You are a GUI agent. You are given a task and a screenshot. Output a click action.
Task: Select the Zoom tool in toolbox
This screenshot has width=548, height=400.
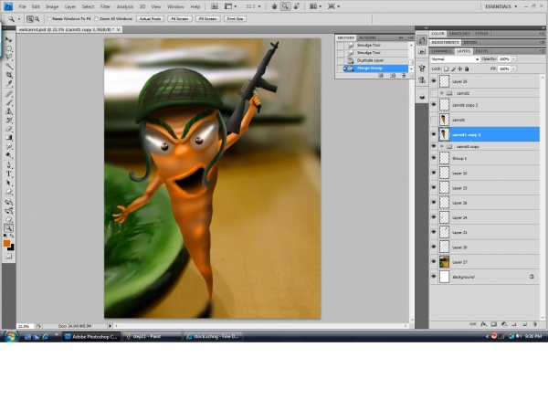pos(9,228)
